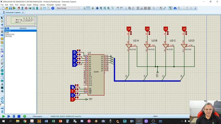Select the Selection Mode arrow tool
This screenshot has height=124, width=221.
click(x=2, y=18)
